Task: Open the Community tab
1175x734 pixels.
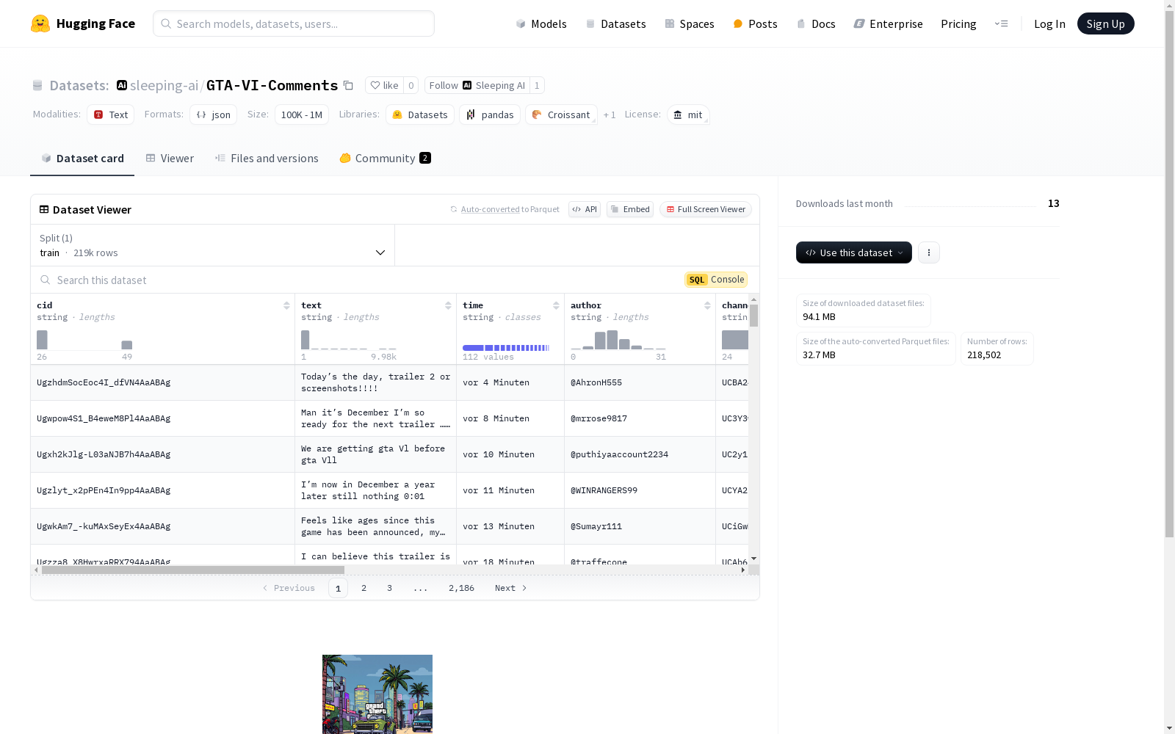Action: click(x=385, y=159)
